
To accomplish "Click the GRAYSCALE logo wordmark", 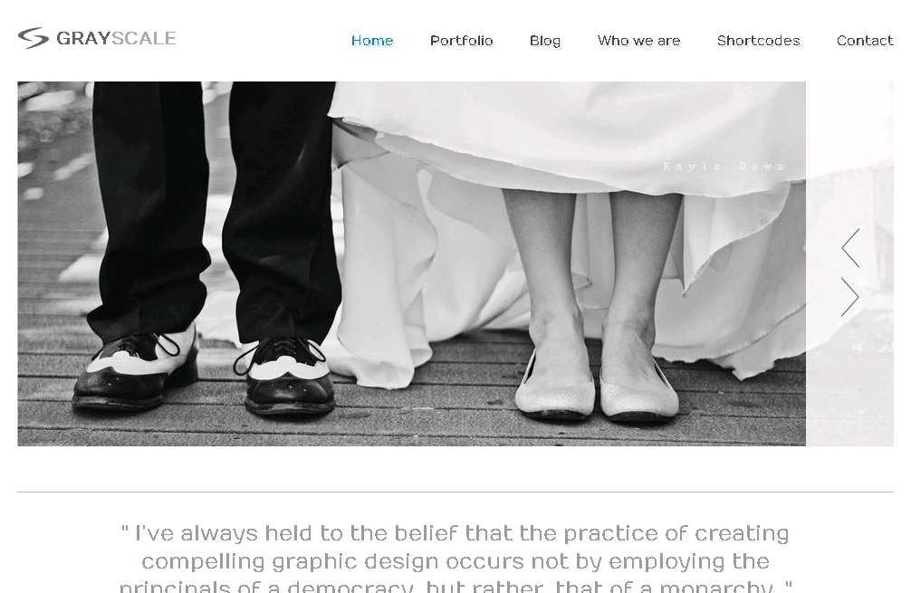I will click(116, 38).
